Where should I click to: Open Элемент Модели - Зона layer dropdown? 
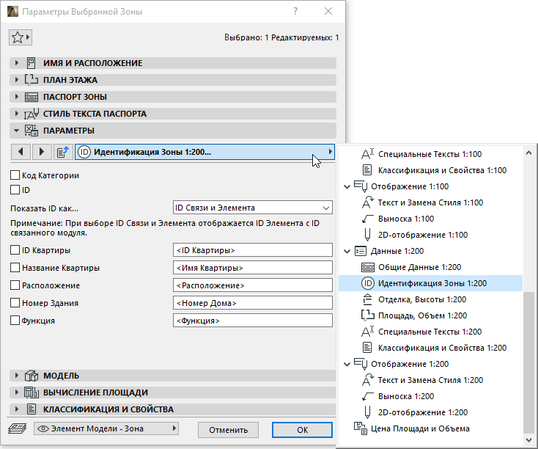click(x=106, y=428)
